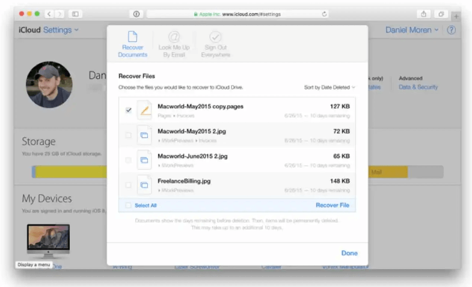
Task: Click the Recover File button
Action: pos(333,205)
